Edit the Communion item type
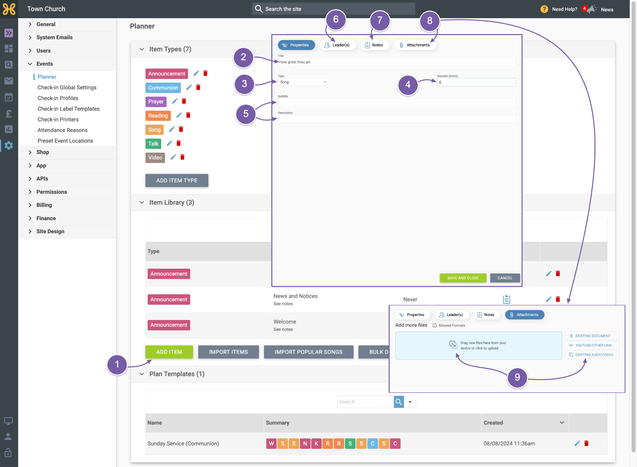The image size is (637, 467). click(189, 87)
